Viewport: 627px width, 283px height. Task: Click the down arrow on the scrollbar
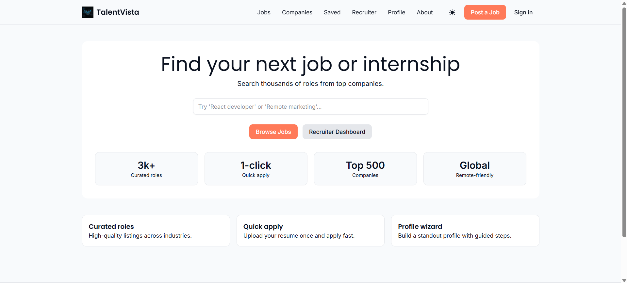(623, 280)
